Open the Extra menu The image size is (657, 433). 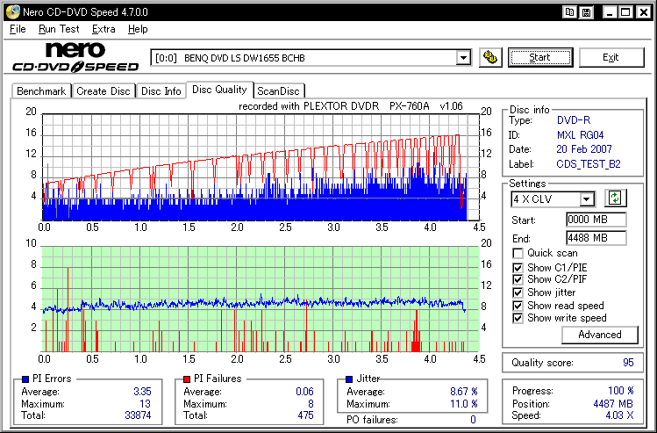(x=104, y=29)
